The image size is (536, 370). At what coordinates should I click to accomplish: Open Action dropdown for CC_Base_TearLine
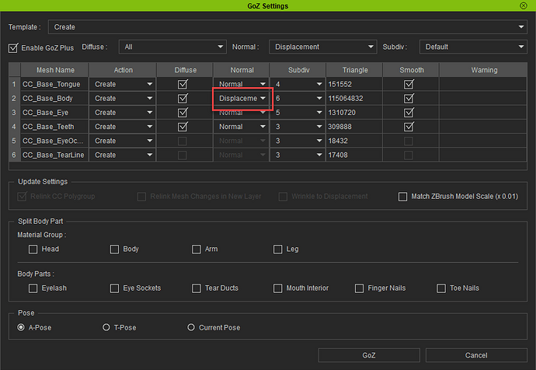point(123,155)
